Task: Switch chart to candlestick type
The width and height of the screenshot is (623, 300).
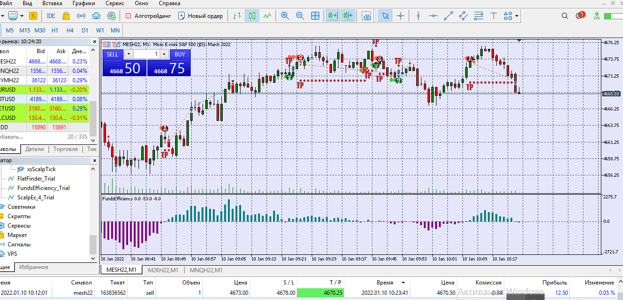Action: (x=252, y=16)
